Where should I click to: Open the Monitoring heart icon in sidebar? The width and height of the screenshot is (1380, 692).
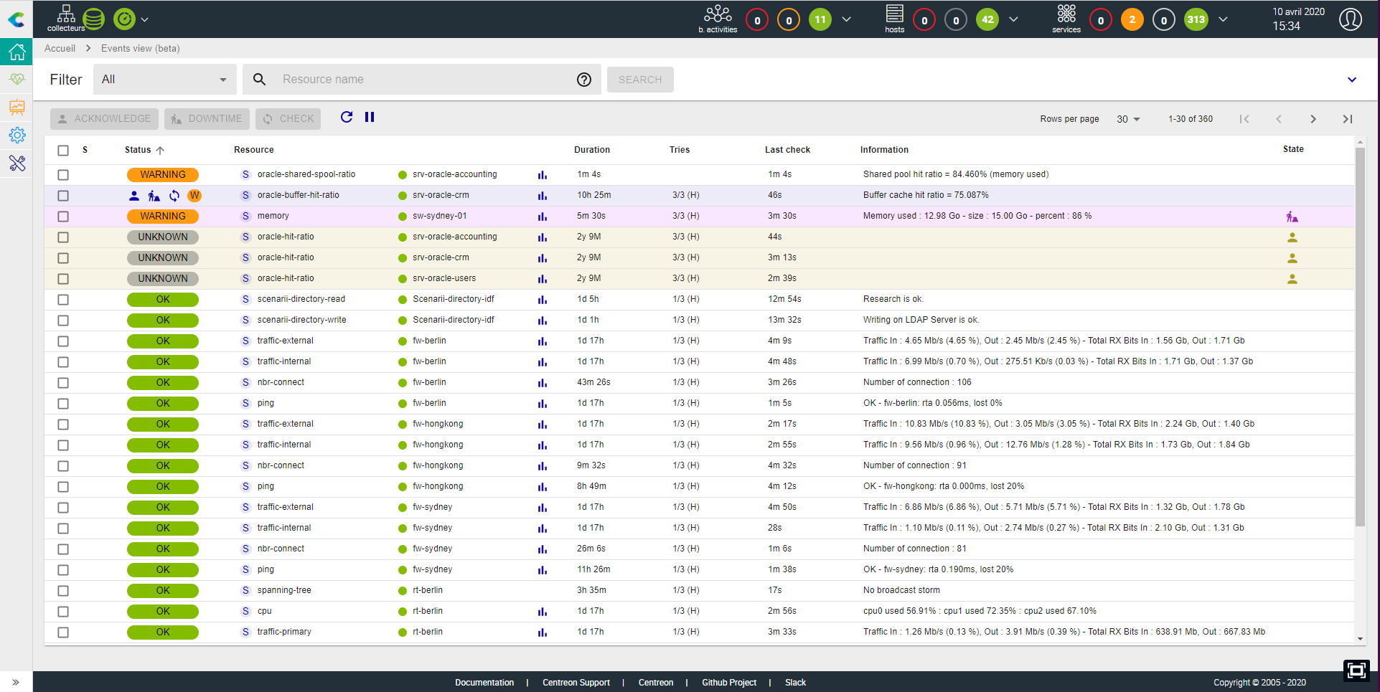click(x=17, y=79)
